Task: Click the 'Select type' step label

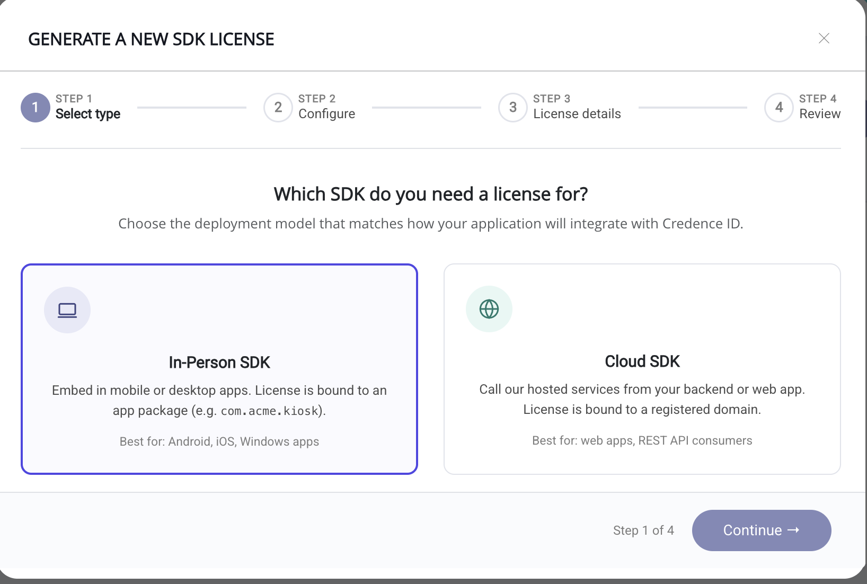Action: (88, 114)
